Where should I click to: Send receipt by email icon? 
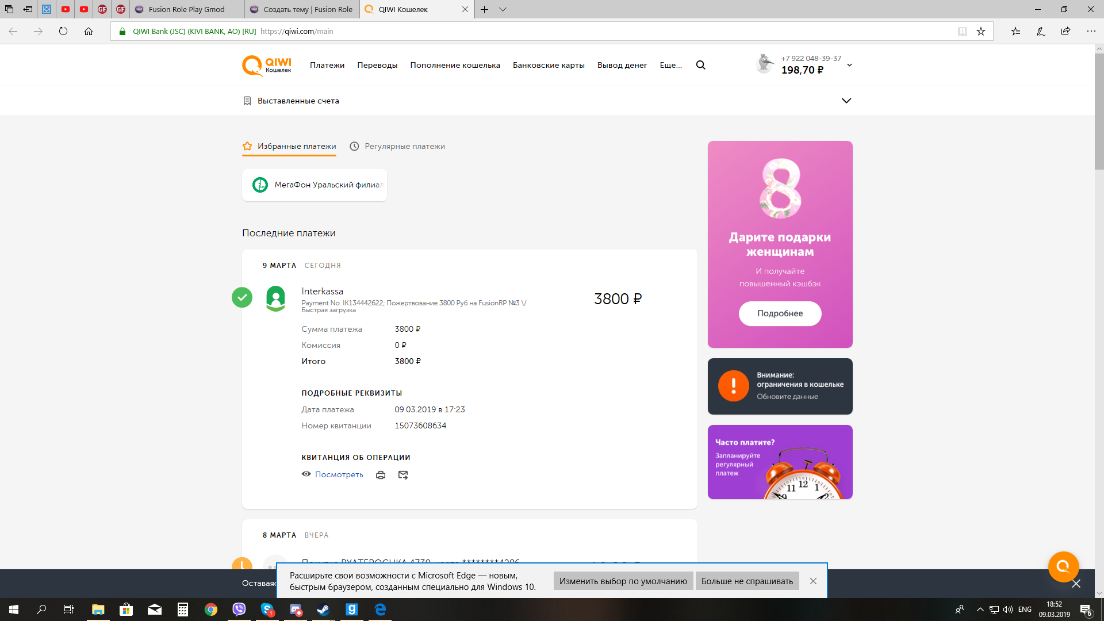coord(403,475)
